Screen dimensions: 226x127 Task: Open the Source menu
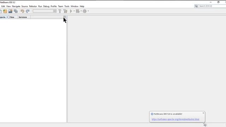coord(24,6)
